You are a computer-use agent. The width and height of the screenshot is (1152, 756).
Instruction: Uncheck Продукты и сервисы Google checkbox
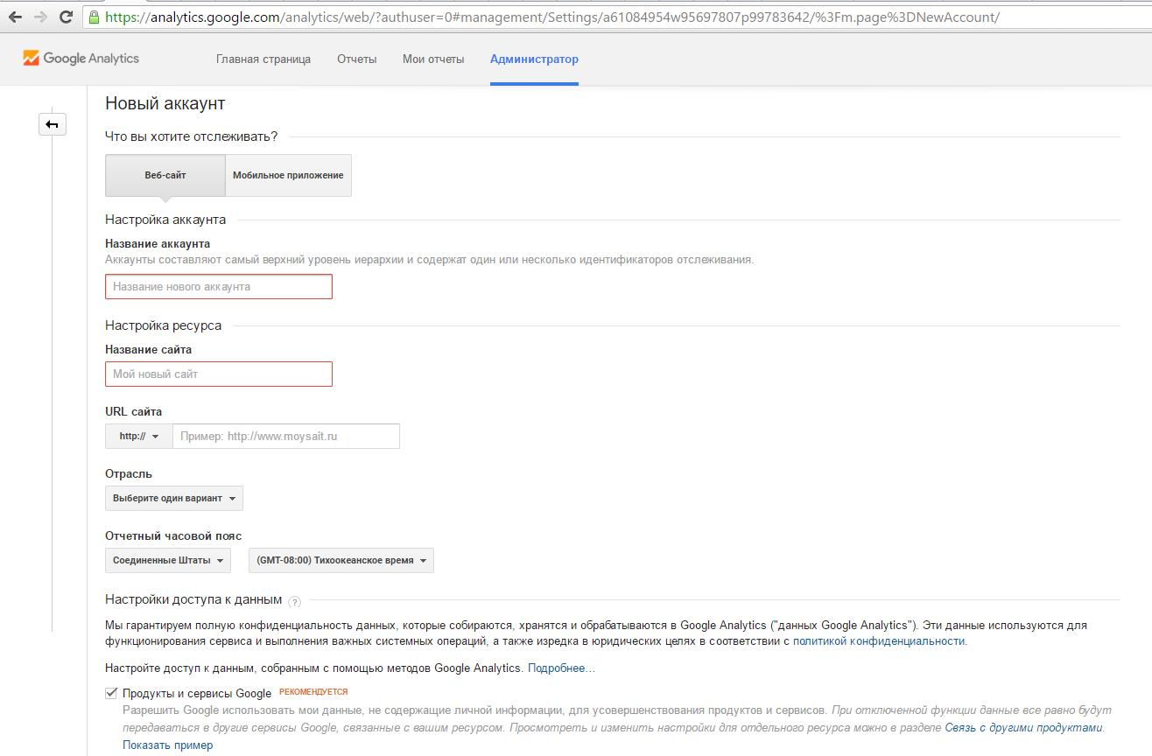[111, 693]
